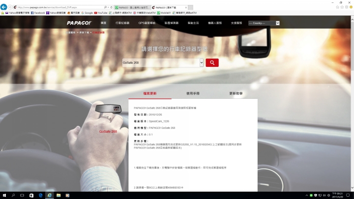
Task: Click the favorites bar star icon at left
Action: coord(2,13)
